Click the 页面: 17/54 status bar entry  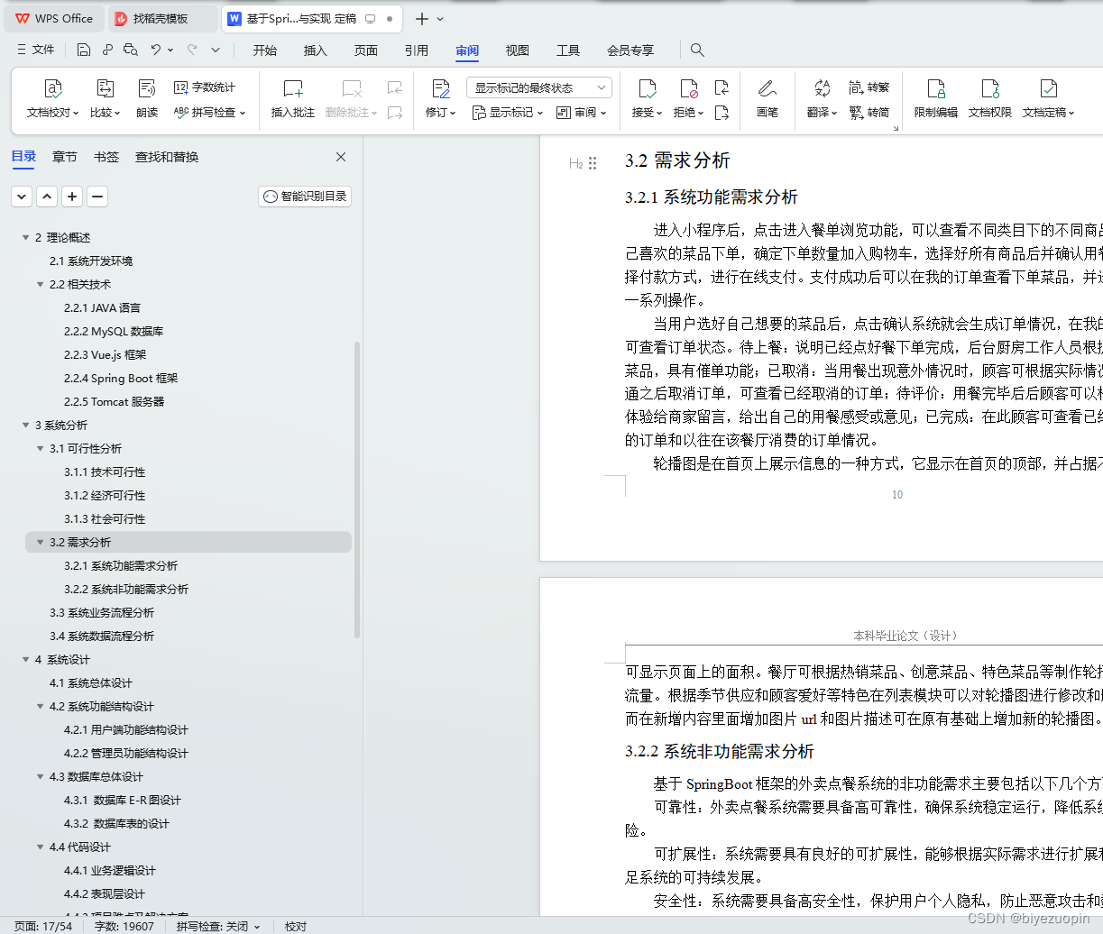tap(43, 926)
